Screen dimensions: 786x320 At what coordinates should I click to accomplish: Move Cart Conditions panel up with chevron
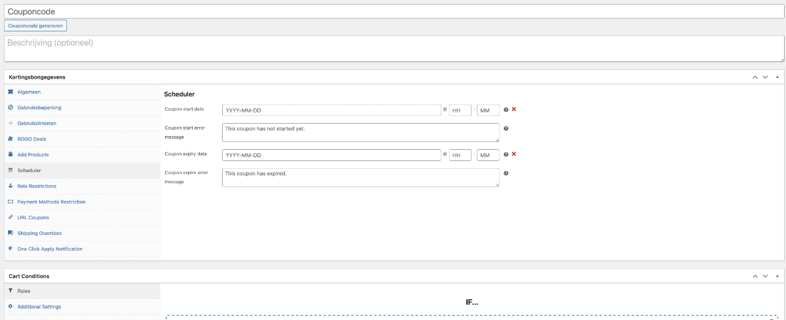pyautogui.click(x=754, y=276)
